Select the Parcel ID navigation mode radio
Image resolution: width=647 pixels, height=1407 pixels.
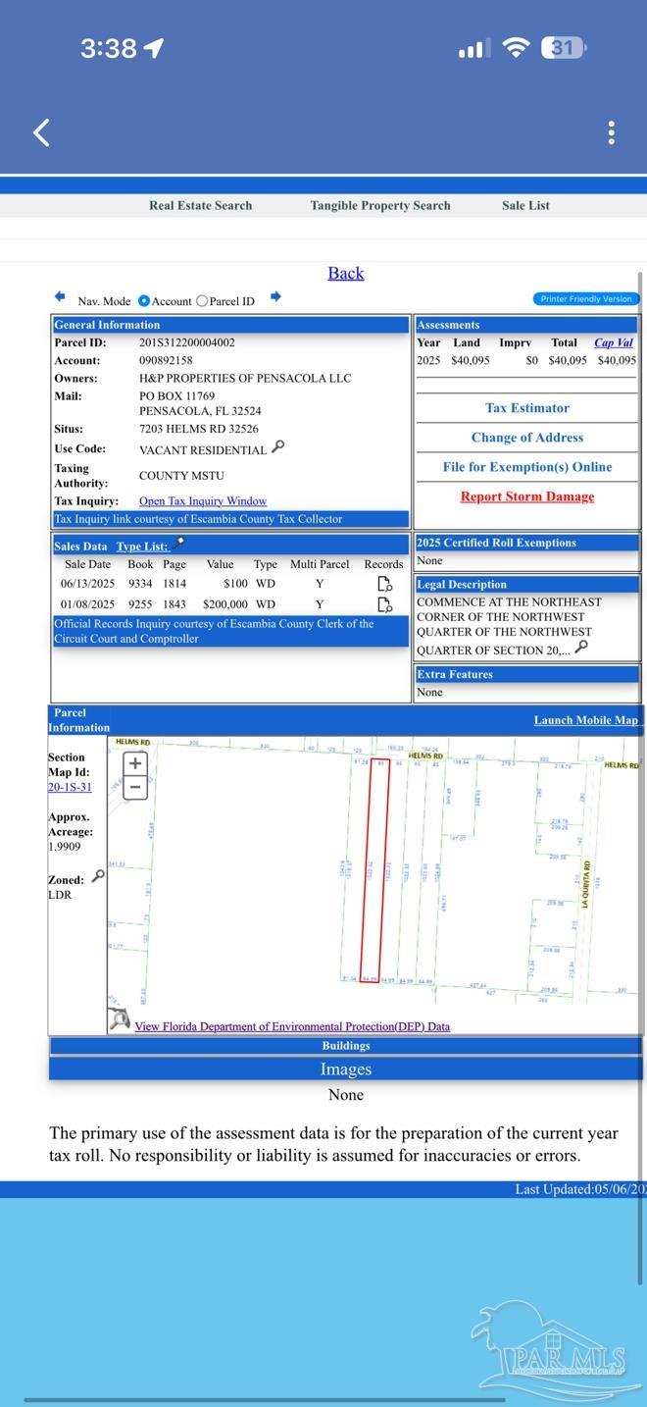pos(202,301)
